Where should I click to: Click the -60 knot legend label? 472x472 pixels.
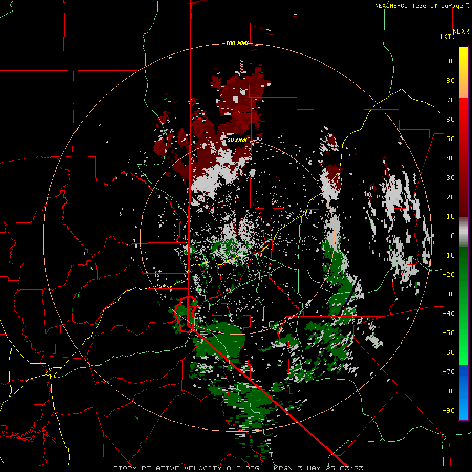pos(448,352)
